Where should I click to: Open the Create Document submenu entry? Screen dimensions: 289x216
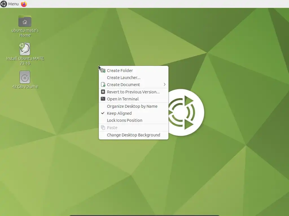pos(133,85)
